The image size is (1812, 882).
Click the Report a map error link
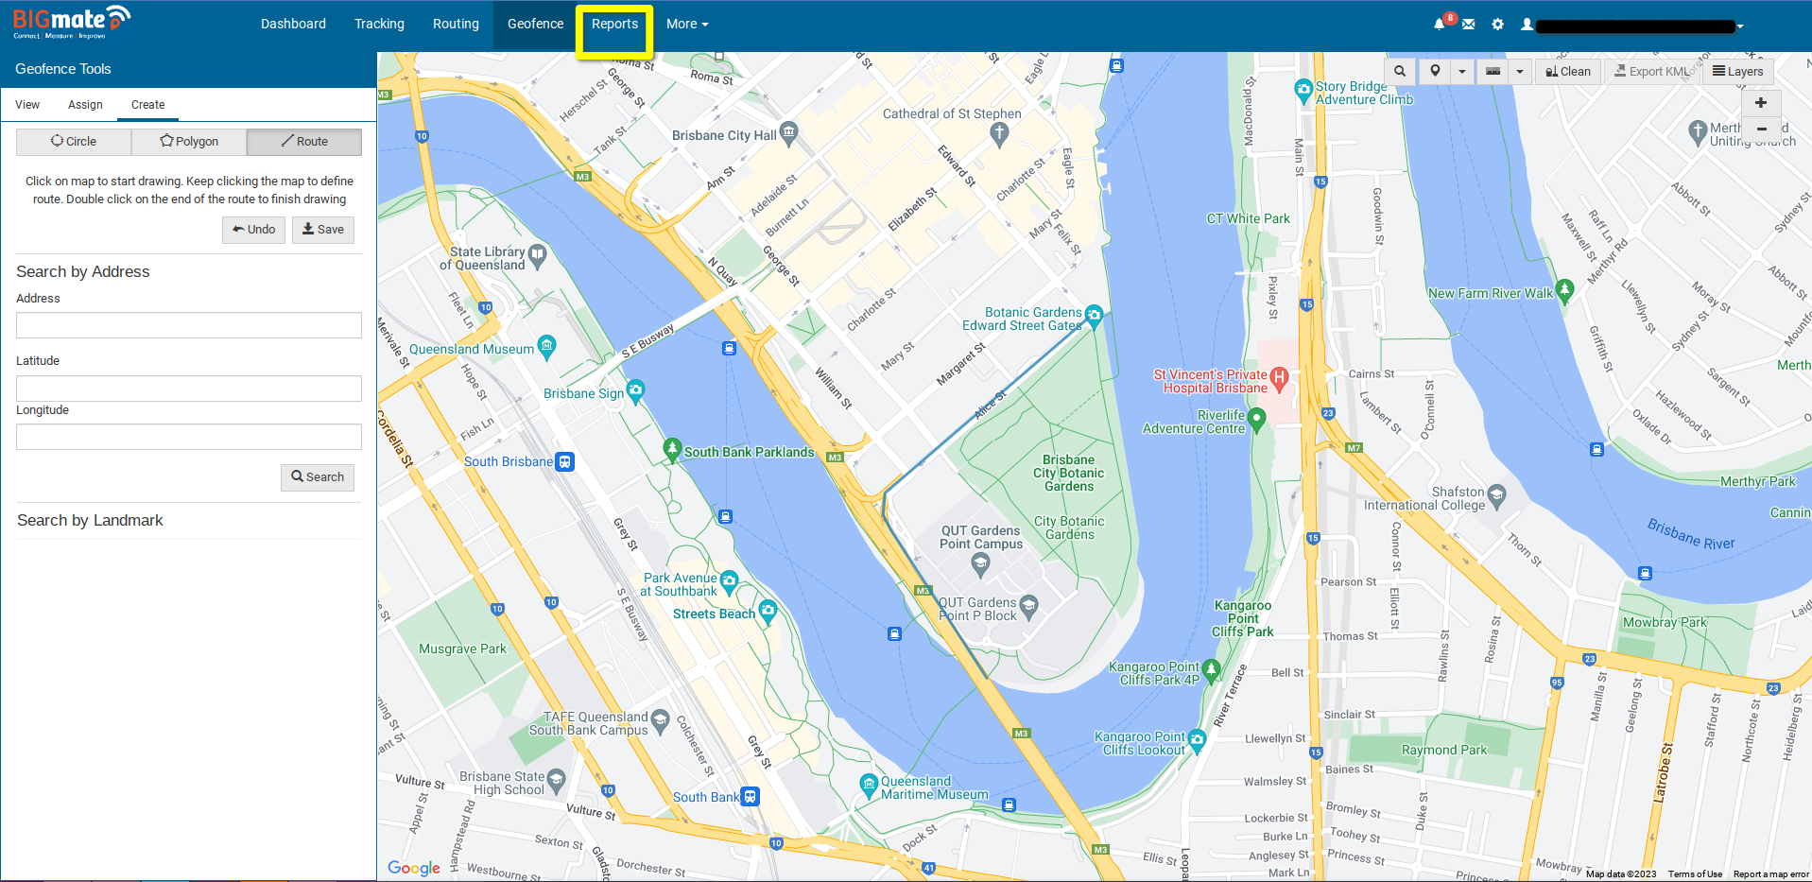(1770, 874)
